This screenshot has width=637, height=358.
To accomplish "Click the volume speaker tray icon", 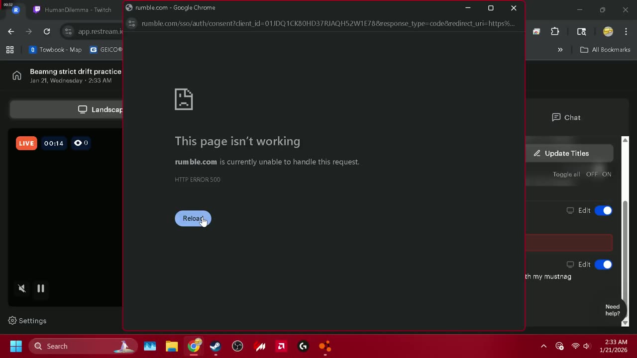I will 587,346.
